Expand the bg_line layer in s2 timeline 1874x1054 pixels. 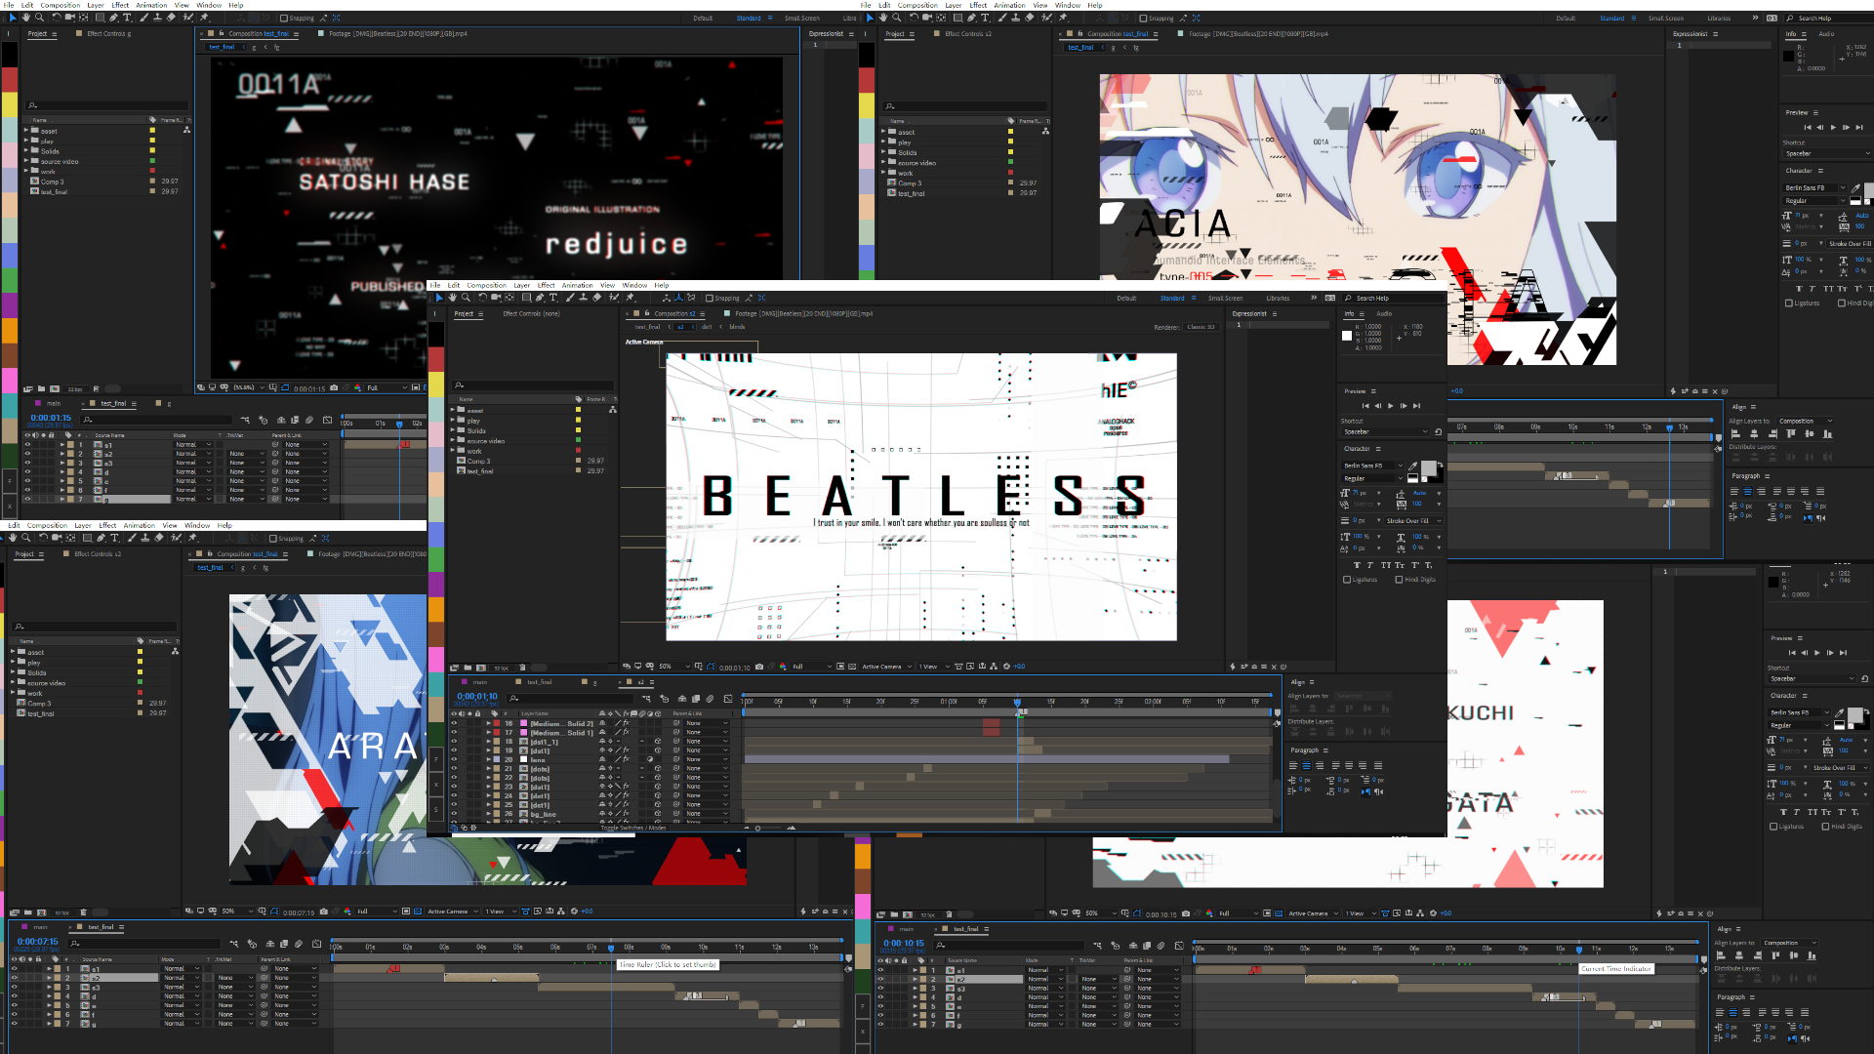point(489,813)
